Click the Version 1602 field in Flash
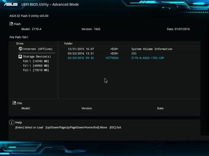The width and height of the screenshot is (209, 156). tap(92, 29)
